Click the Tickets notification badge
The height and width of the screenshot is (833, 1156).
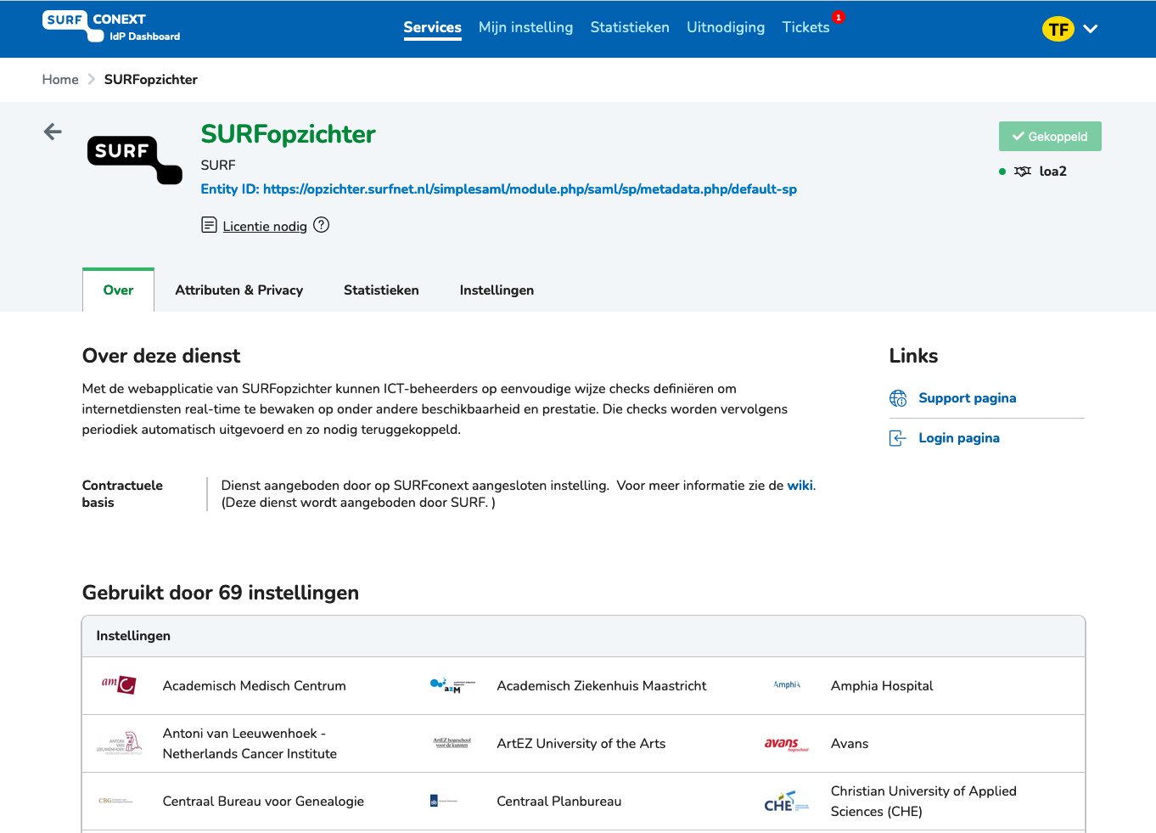point(839,17)
